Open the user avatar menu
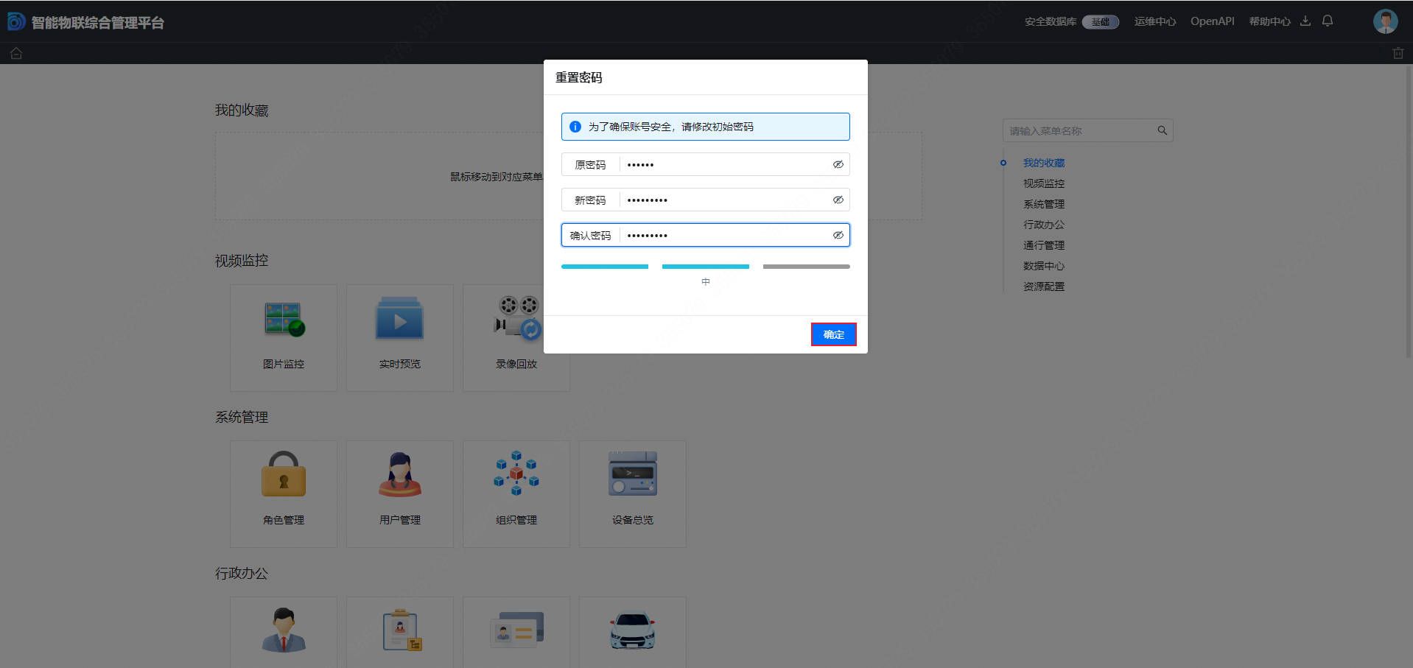1413x668 pixels. click(x=1385, y=21)
